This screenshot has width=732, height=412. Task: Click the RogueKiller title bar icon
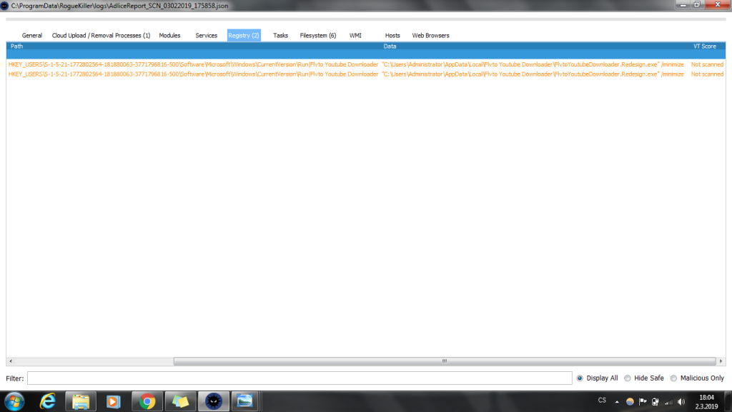[5, 6]
